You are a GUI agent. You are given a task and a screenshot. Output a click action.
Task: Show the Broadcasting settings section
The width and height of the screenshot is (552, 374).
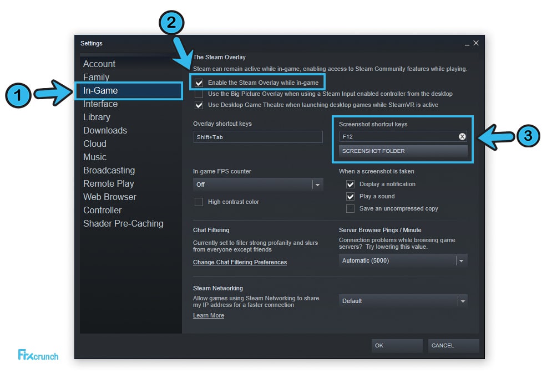point(109,171)
